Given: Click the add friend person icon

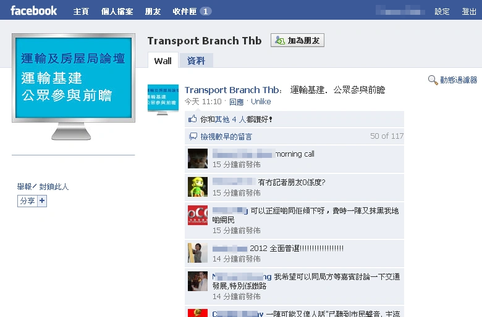Looking at the screenshot, I should point(280,40).
